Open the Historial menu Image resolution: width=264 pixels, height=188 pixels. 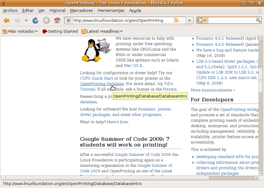[58, 10]
